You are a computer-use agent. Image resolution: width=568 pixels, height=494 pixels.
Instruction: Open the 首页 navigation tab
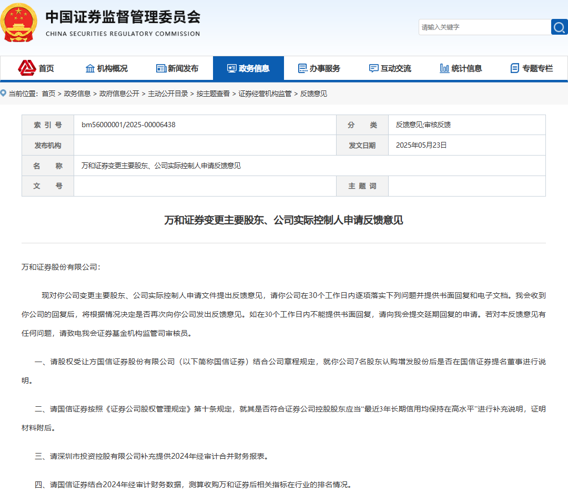click(x=36, y=68)
